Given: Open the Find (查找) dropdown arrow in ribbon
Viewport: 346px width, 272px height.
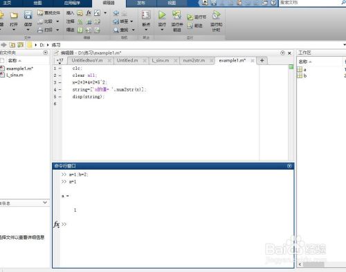Looking at the screenshot, I should pos(133,30).
